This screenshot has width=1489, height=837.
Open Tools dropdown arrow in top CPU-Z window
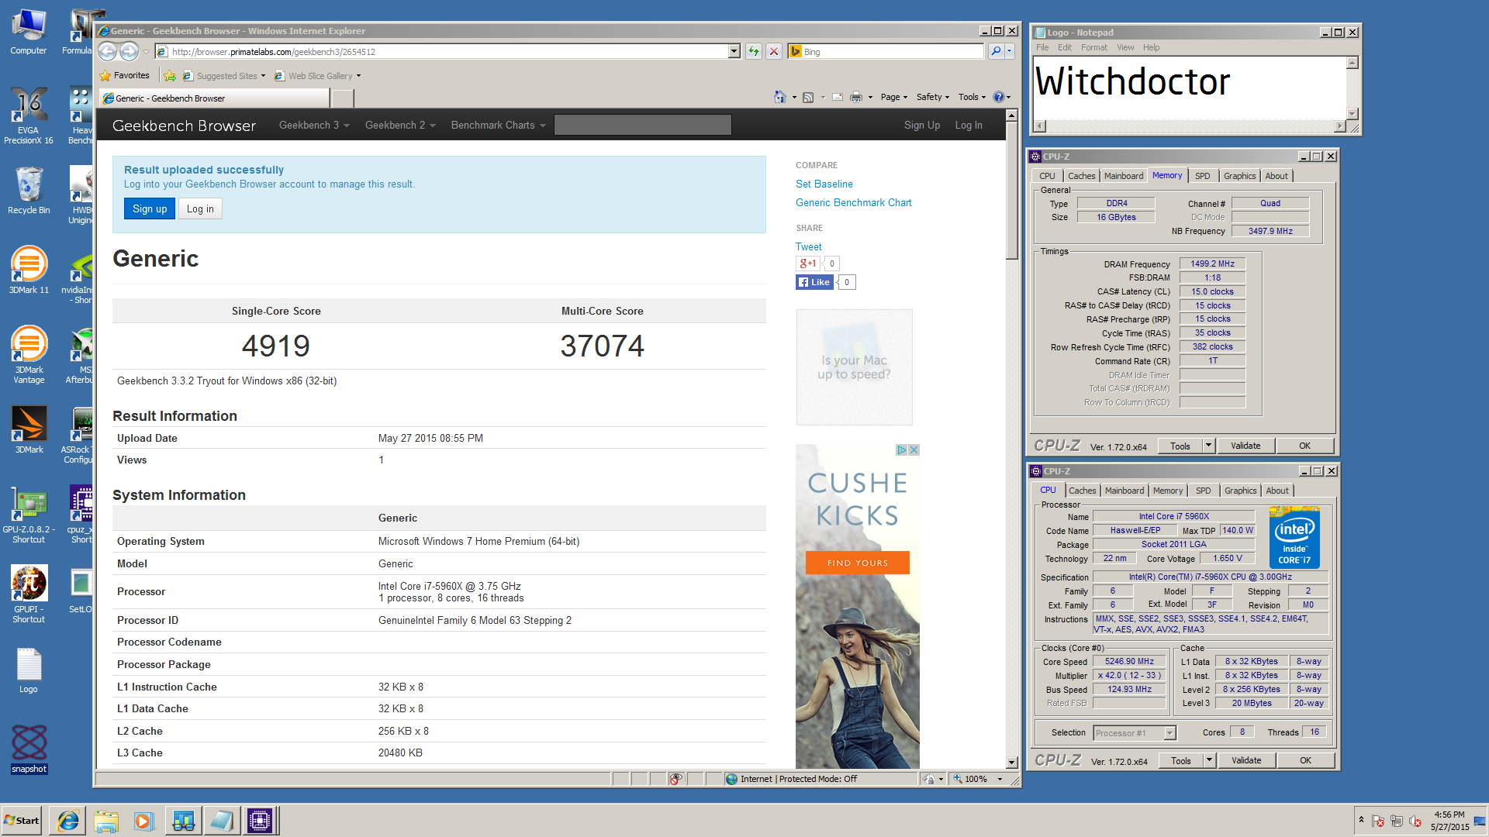click(1208, 446)
